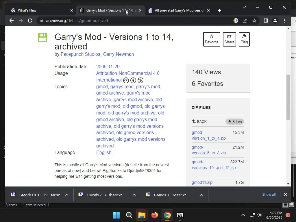Click the Creative Commons CC icon
Image resolution: width=296 pixels, height=222 pixels.
[x=126, y=80]
